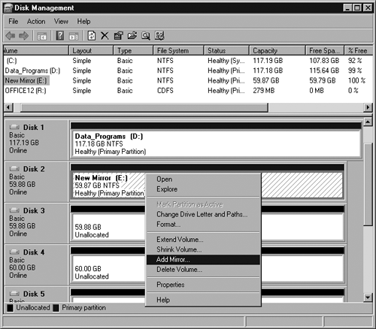The image size is (376, 329).
Task: Click the Forward arrow toolbar icon
Action: pyautogui.click(x=24, y=36)
